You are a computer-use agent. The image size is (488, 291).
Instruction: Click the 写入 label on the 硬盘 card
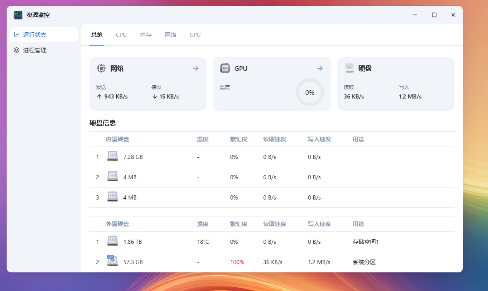click(x=404, y=87)
